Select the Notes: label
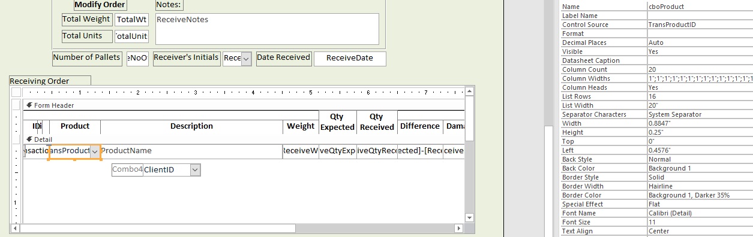The image size is (753, 237). coord(169,5)
